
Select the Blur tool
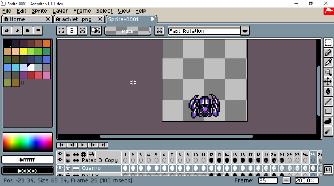click(328, 131)
